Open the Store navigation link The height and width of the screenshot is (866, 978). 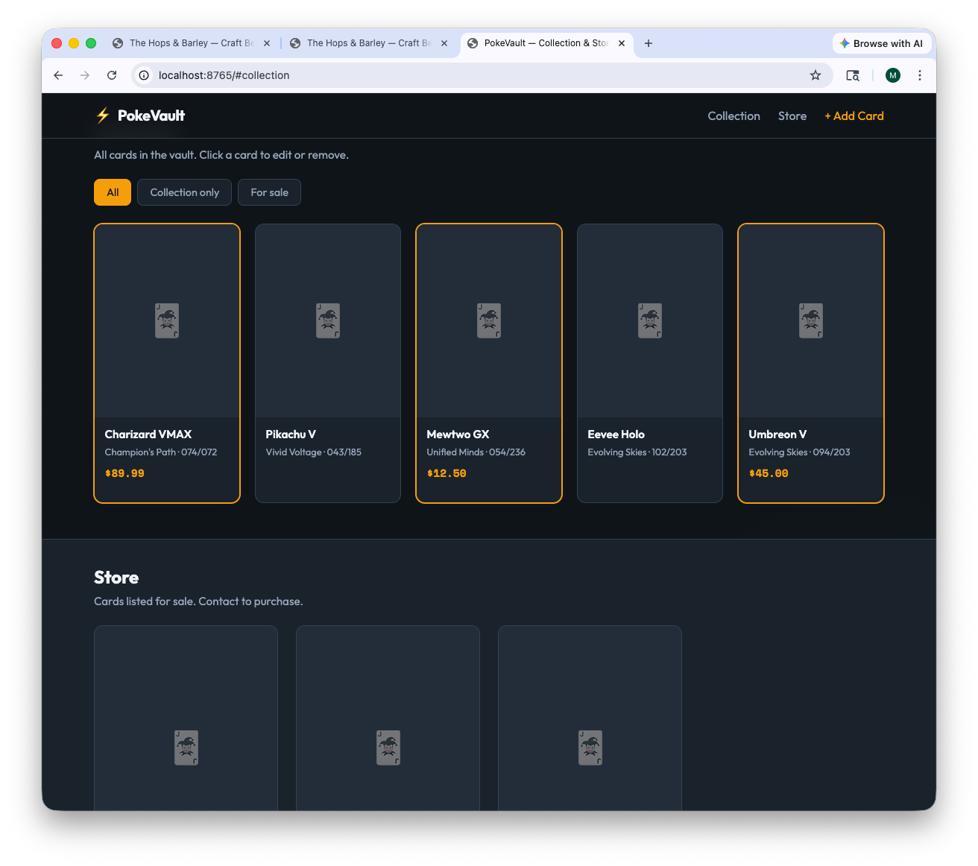(x=792, y=116)
